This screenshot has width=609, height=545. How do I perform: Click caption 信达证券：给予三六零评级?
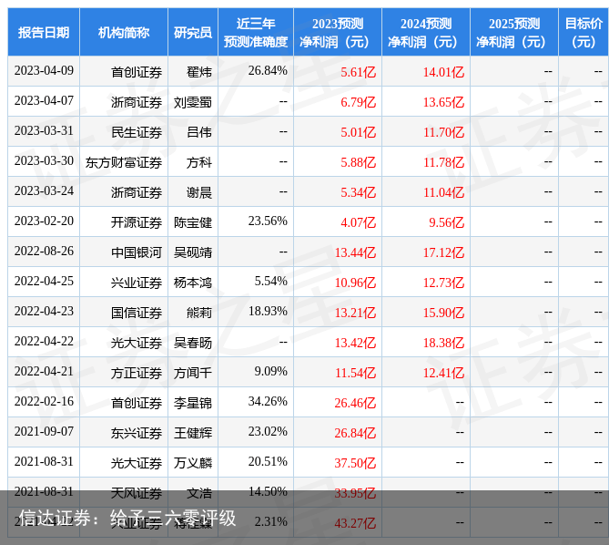[127, 519]
